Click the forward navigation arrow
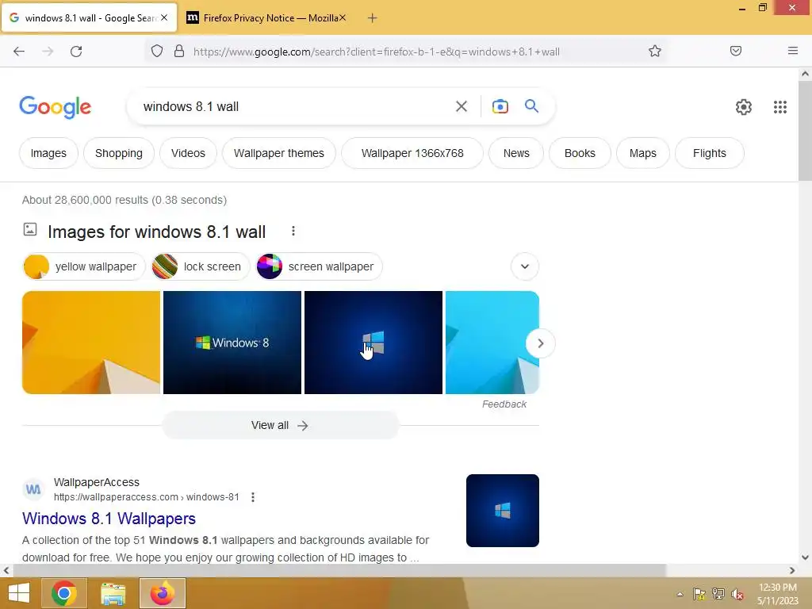The image size is (812, 609). (48, 52)
